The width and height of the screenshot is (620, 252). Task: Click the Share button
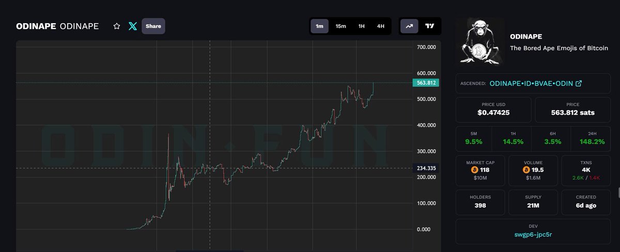[x=153, y=26]
